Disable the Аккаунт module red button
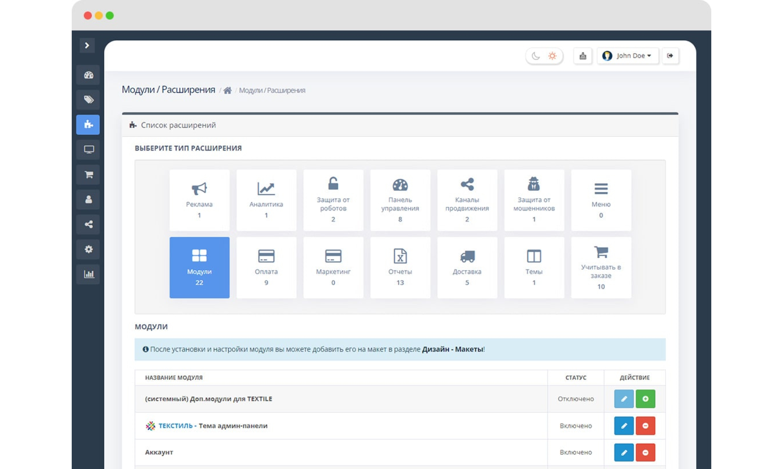Viewport: 783px width, 469px height. [645, 452]
